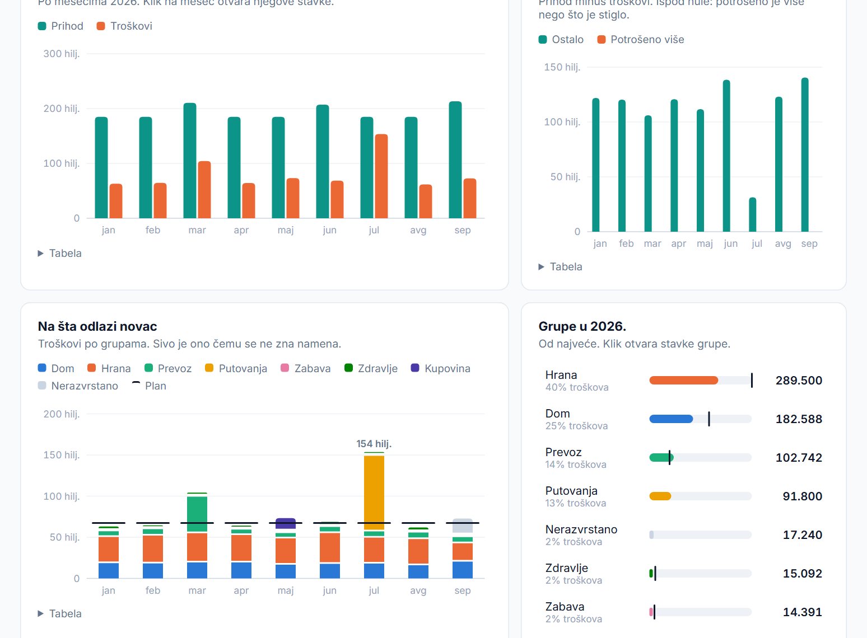The height and width of the screenshot is (638, 867).
Task: Click the Zabava legend color swatch
Action: (x=285, y=368)
